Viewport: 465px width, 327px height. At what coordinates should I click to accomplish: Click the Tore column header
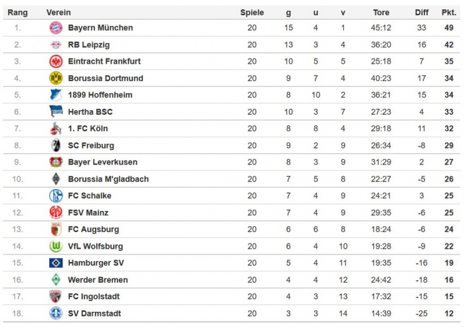point(381,13)
